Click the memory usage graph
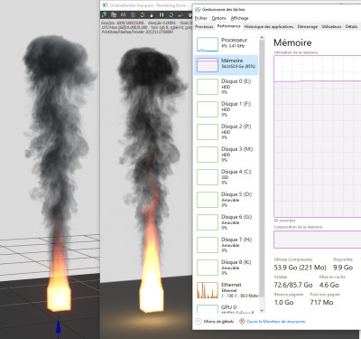The image size is (361, 339). click(318, 137)
